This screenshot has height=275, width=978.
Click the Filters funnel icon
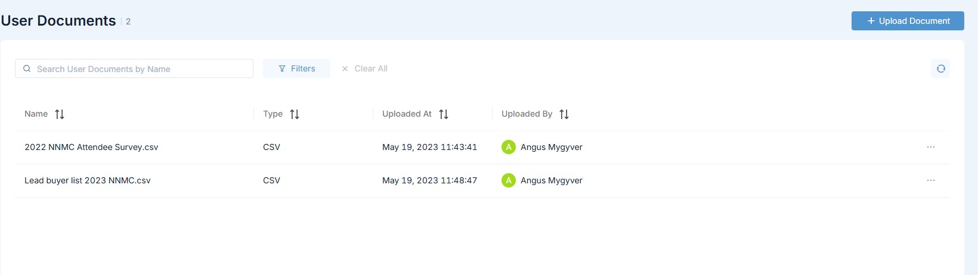(282, 69)
